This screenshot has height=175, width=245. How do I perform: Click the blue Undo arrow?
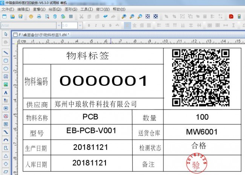105,17
